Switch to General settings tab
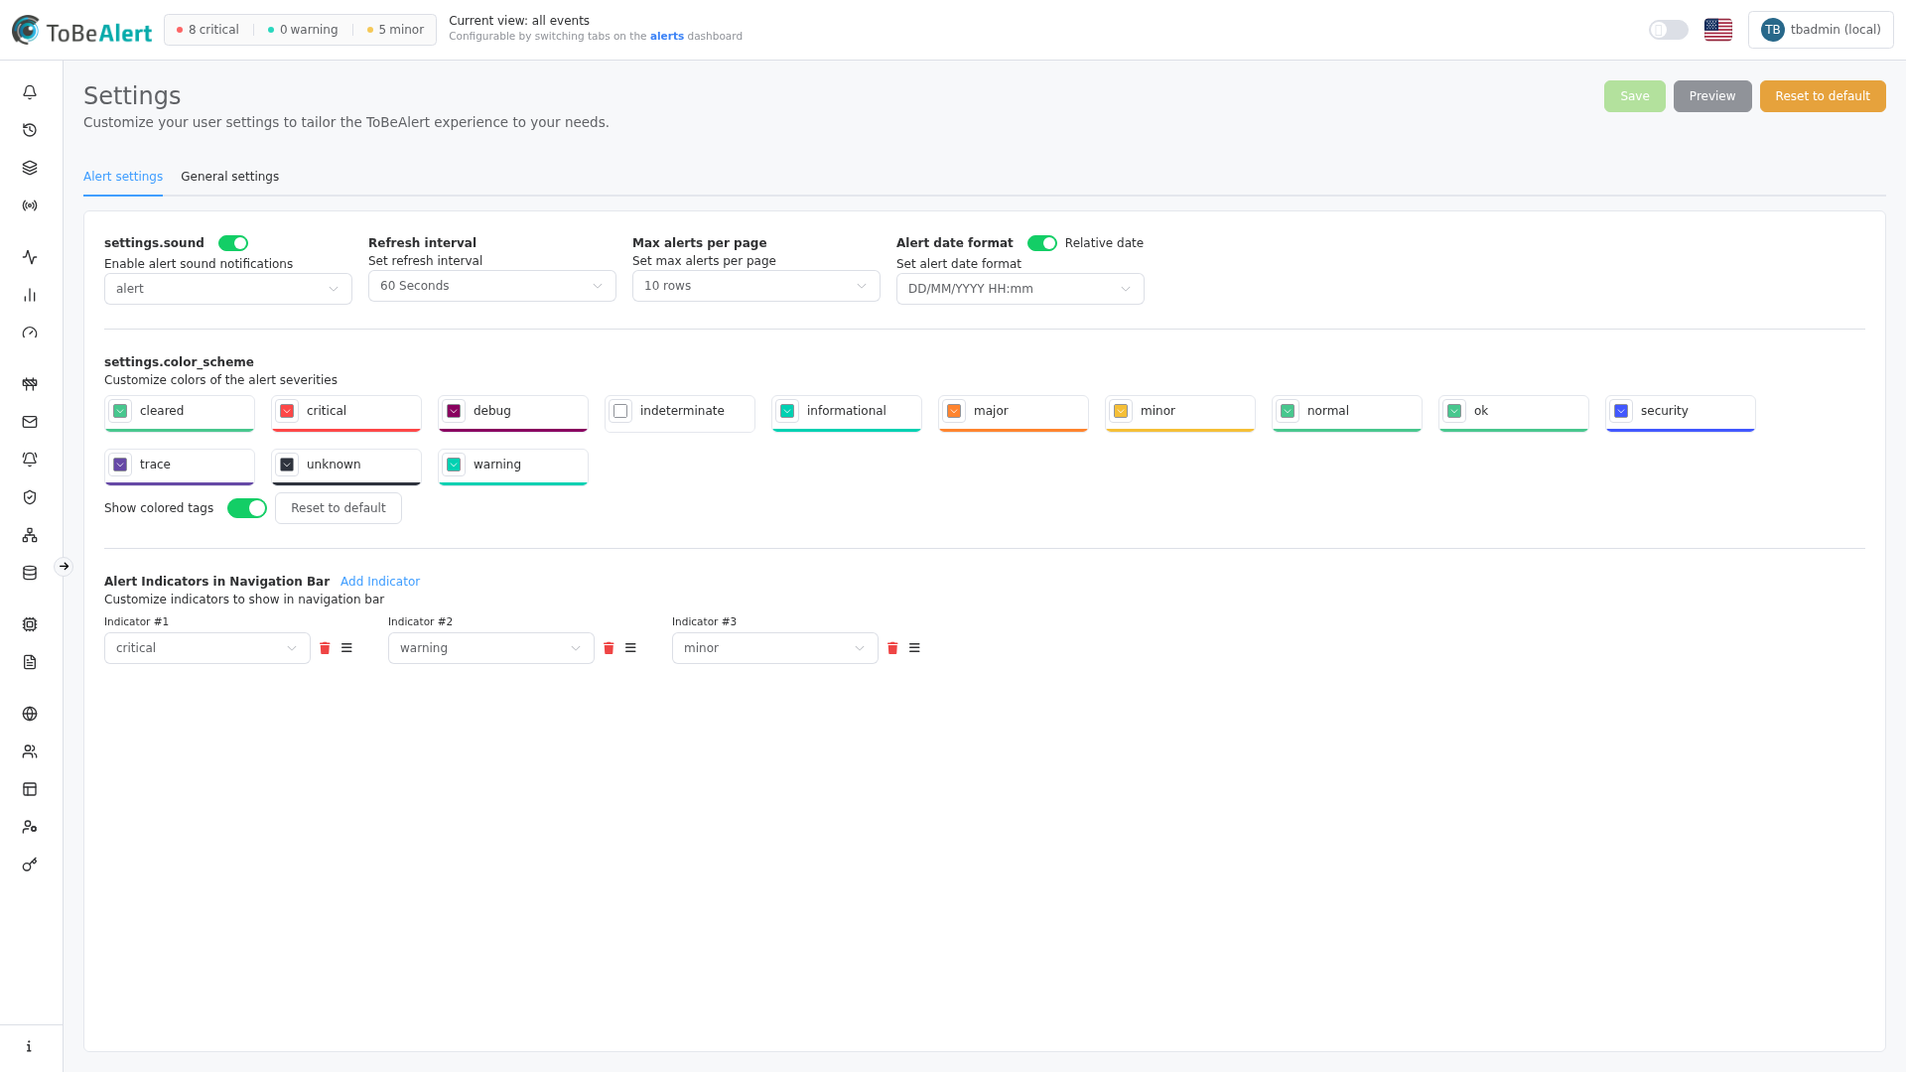This screenshot has height=1072, width=1906. point(229,177)
